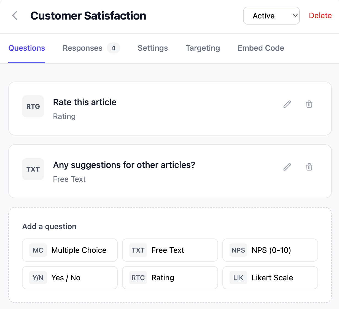Go to the Targeting tab
The height and width of the screenshot is (309, 339).
pos(203,48)
